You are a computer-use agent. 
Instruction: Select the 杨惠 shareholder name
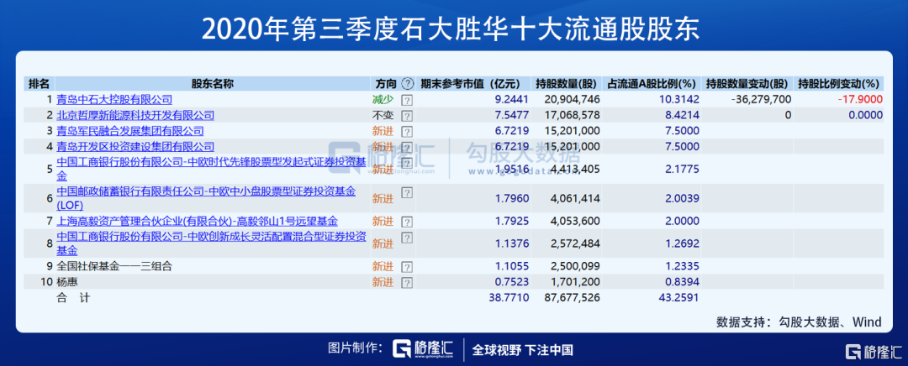(67, 282)
